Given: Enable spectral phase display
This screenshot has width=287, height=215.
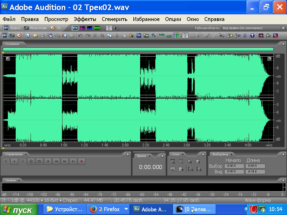Looking at the screenshot, I should (97, 28).
